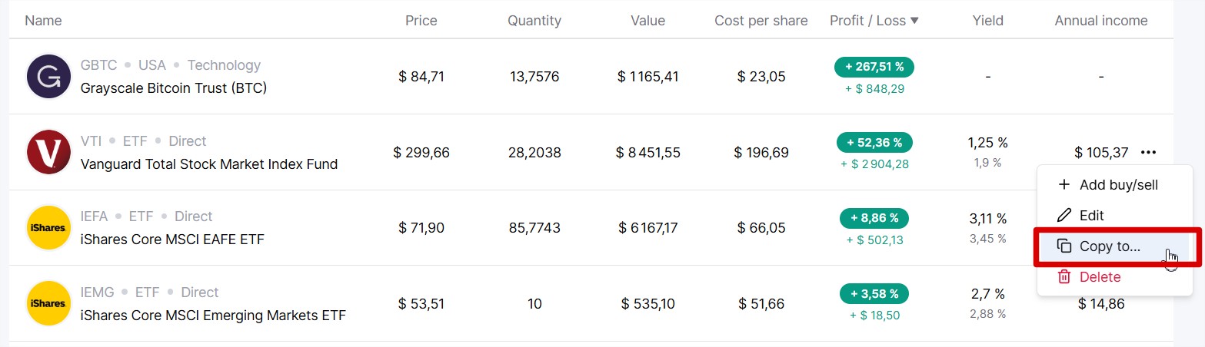
Task: Sort table by Yield column header
Action: pyautogui.click(x=988, y=21)
